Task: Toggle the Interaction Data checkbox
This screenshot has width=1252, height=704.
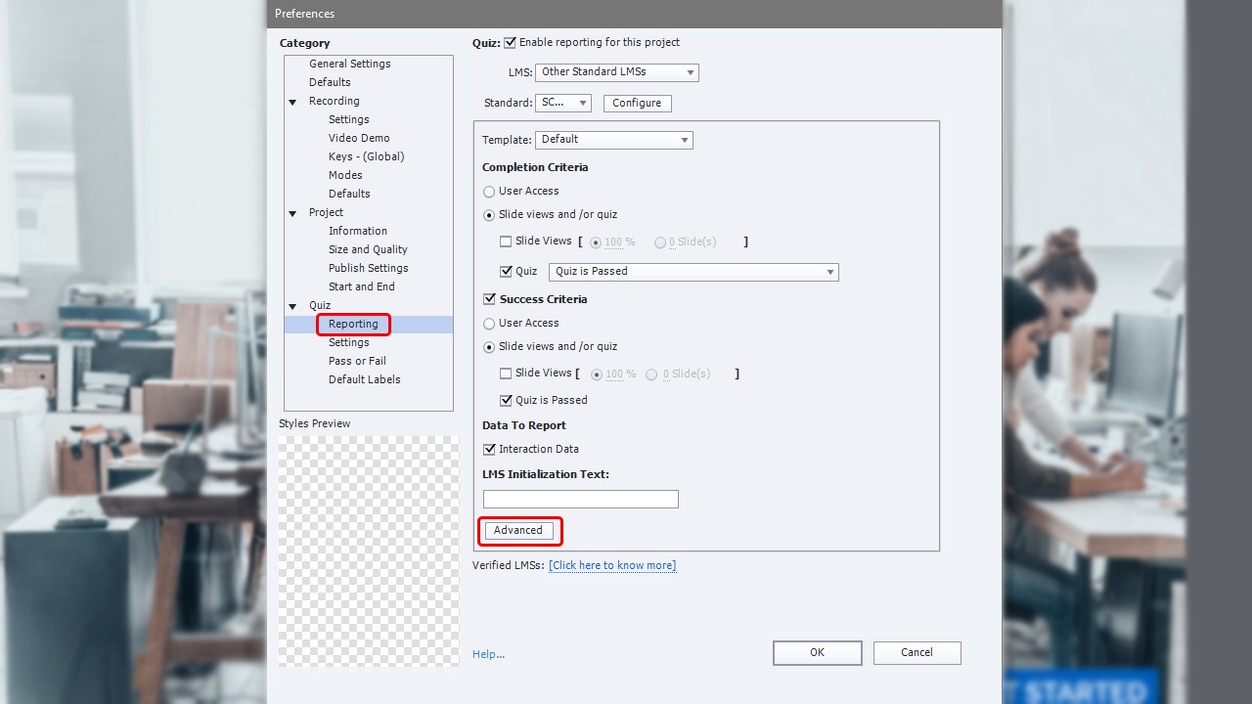Action: (x=490, y=450)
